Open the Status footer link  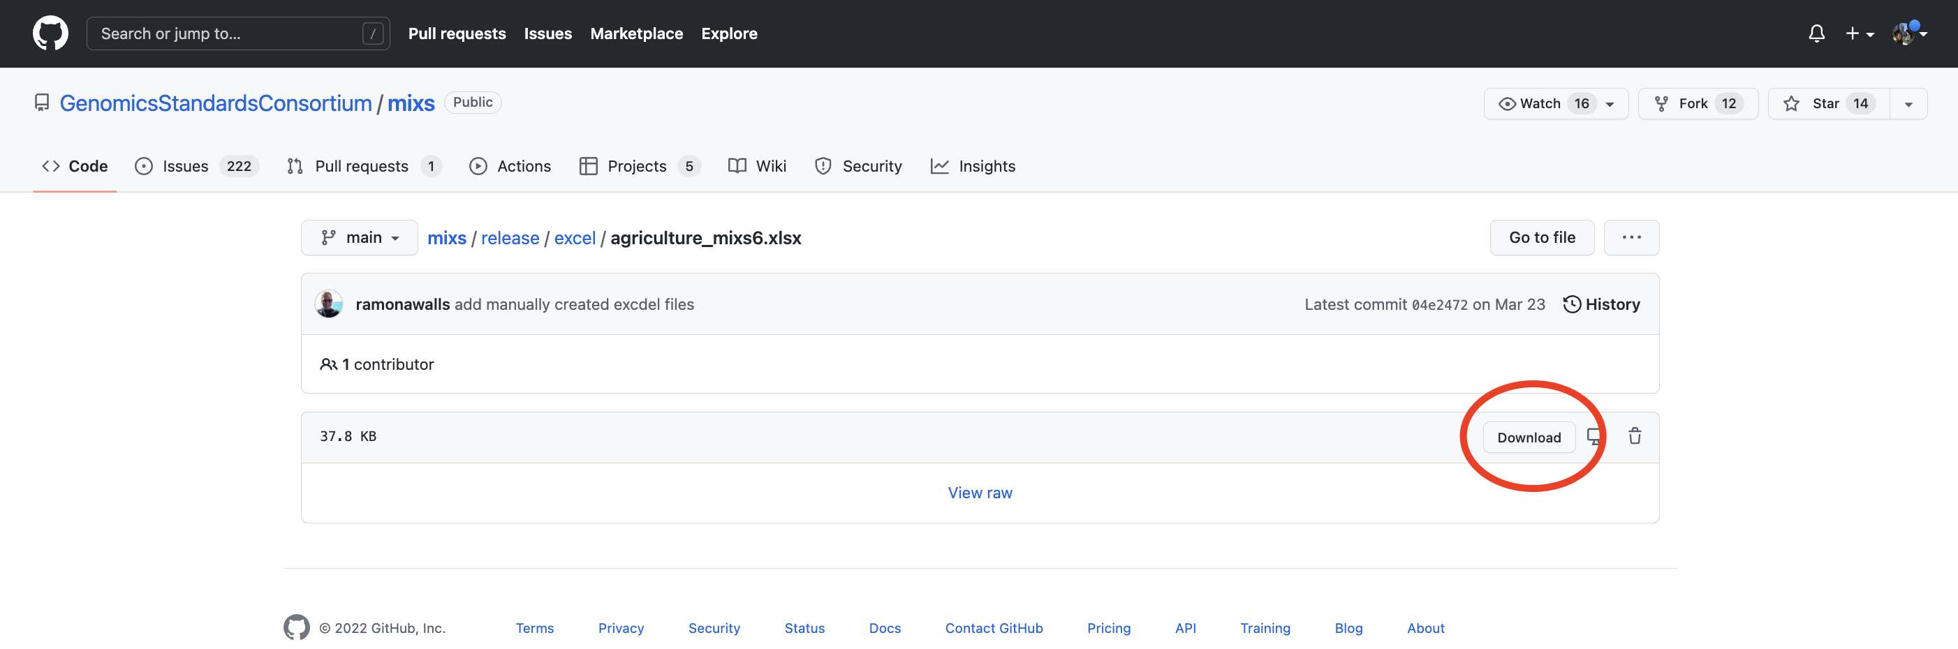point(804,629)
